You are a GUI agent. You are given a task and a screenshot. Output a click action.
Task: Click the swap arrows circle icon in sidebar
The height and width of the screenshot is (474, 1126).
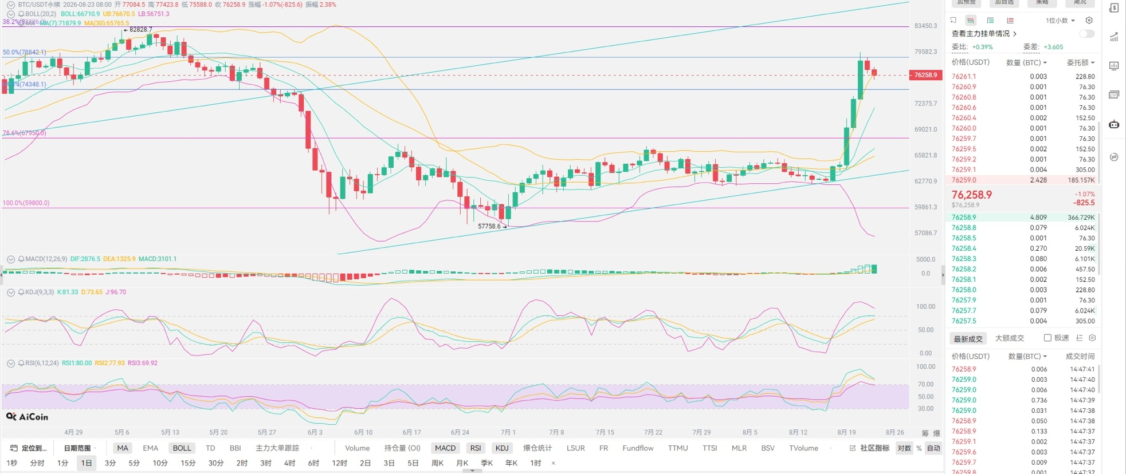(1114, 157)
